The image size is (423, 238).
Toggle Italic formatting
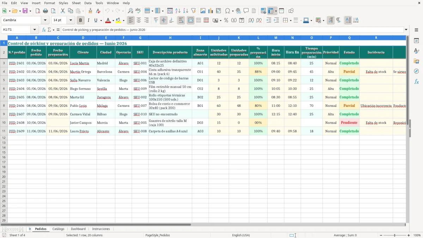pyautogui.click(x=88, y=20)
